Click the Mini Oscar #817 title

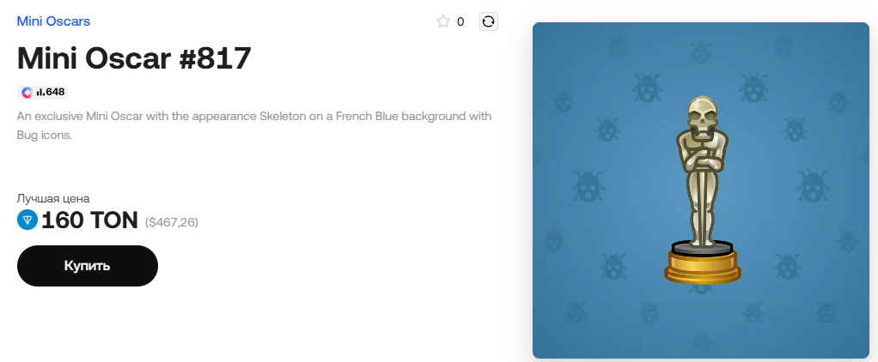click(x=134, y=57)
